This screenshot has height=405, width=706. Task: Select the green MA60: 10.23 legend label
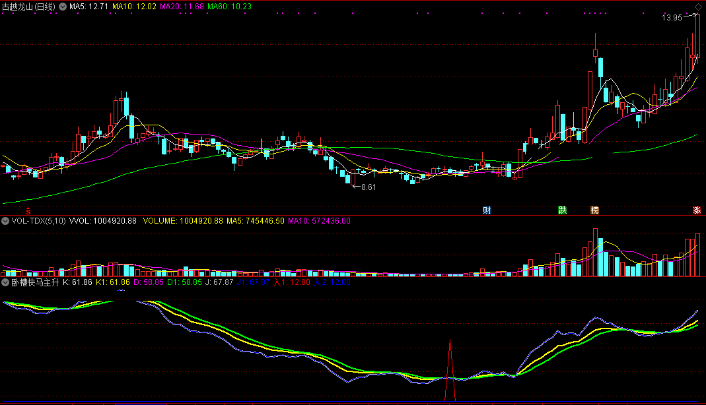point(230,7)
